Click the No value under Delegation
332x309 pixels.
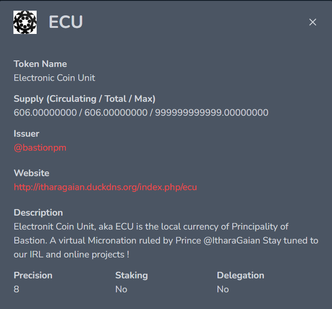[223, 289]
